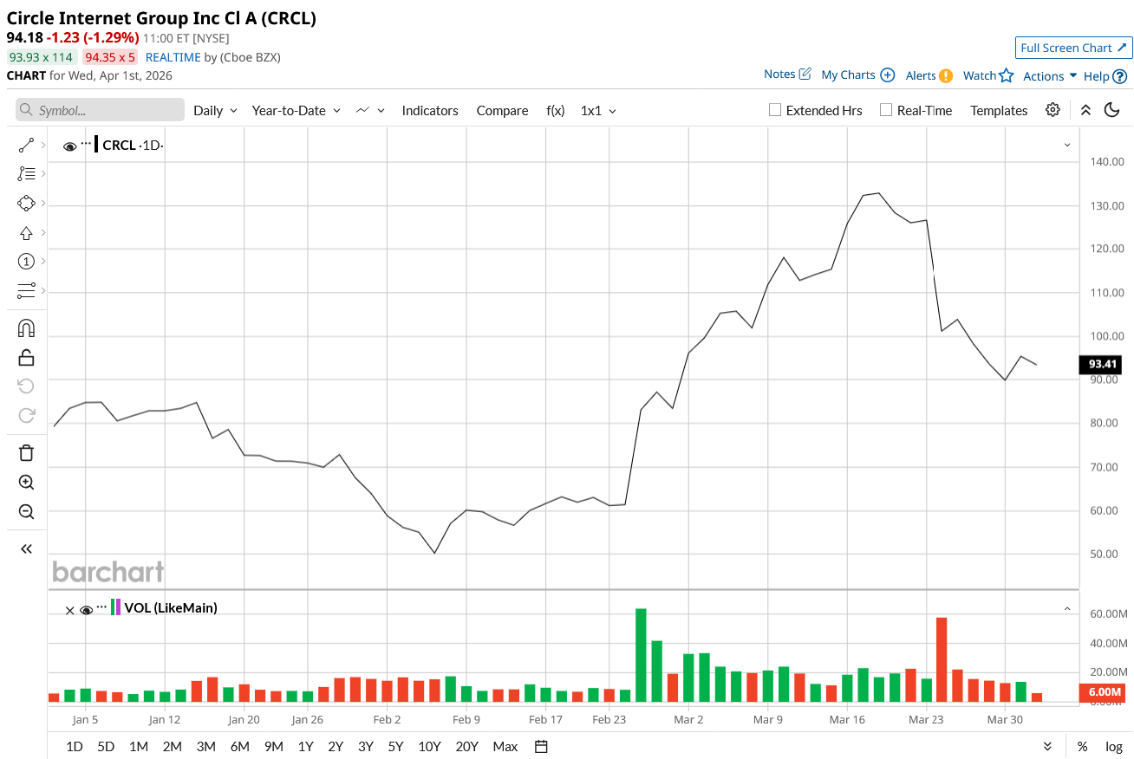This screenshot has width=1134, height=759.
Task: Select the Max time range
Action: point(505,746)
